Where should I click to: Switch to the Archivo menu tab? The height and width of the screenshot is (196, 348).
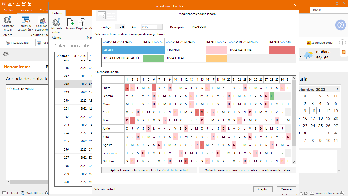[8, 10]
